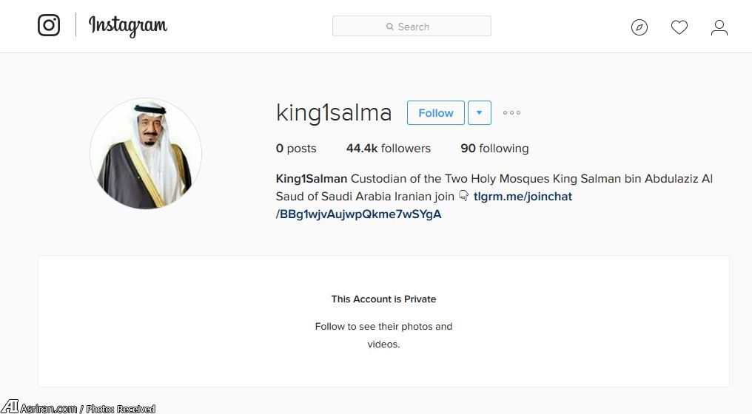Screen dimensions: 752x414
Task: Open activity feed heart icon
Action: click(679, 27)
